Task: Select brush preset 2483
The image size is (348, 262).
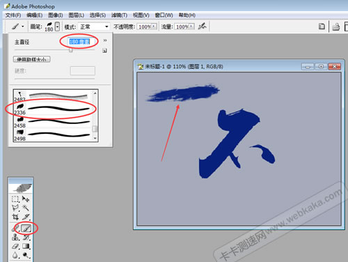Action: [x=53, y=96]
